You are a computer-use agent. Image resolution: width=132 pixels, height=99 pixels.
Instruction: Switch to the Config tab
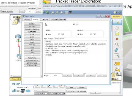point(36,20)
